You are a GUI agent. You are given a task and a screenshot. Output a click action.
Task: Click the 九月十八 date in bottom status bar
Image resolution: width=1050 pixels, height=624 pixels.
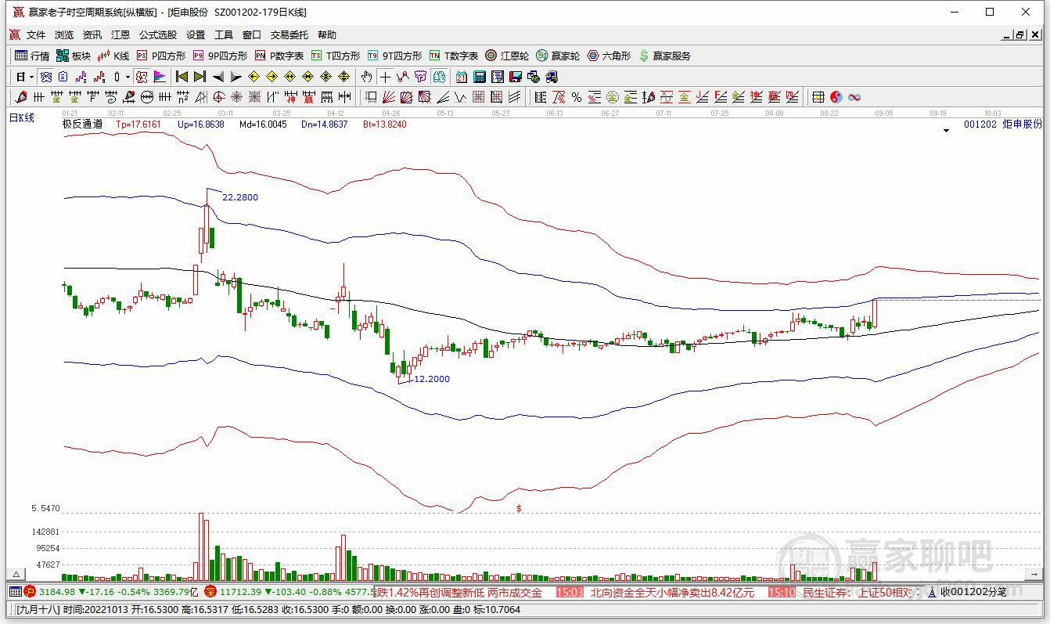point(37,610)
